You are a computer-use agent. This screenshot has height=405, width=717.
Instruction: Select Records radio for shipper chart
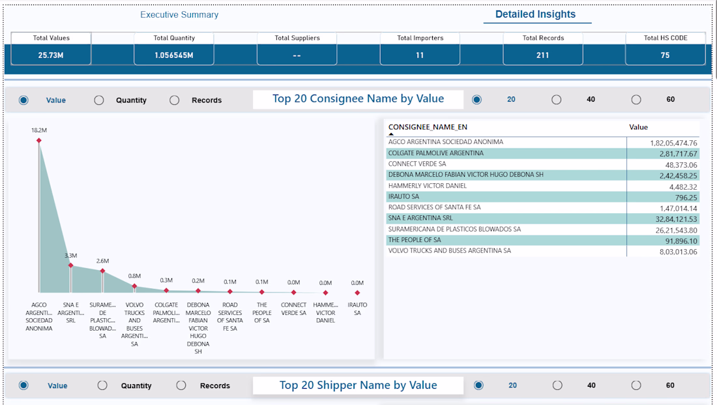181,385
